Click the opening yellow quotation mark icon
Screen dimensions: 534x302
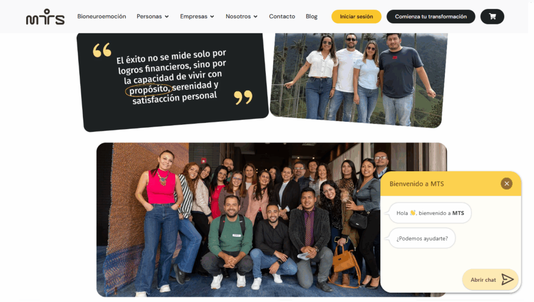click(x=102, y=49)
